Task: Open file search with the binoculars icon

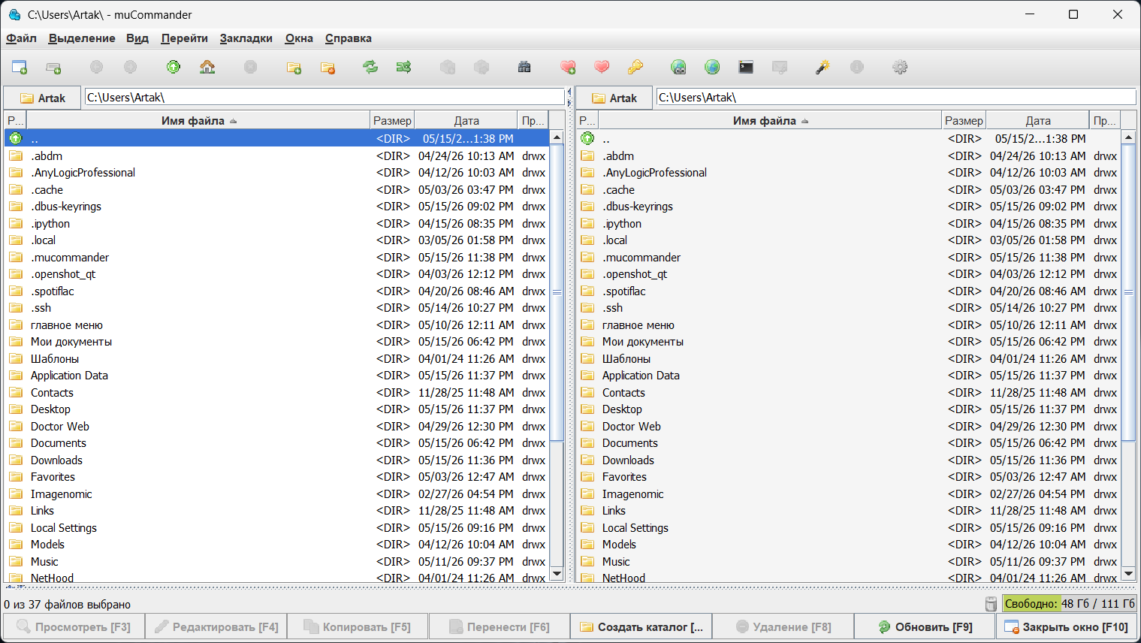Action: coord(524,68)
